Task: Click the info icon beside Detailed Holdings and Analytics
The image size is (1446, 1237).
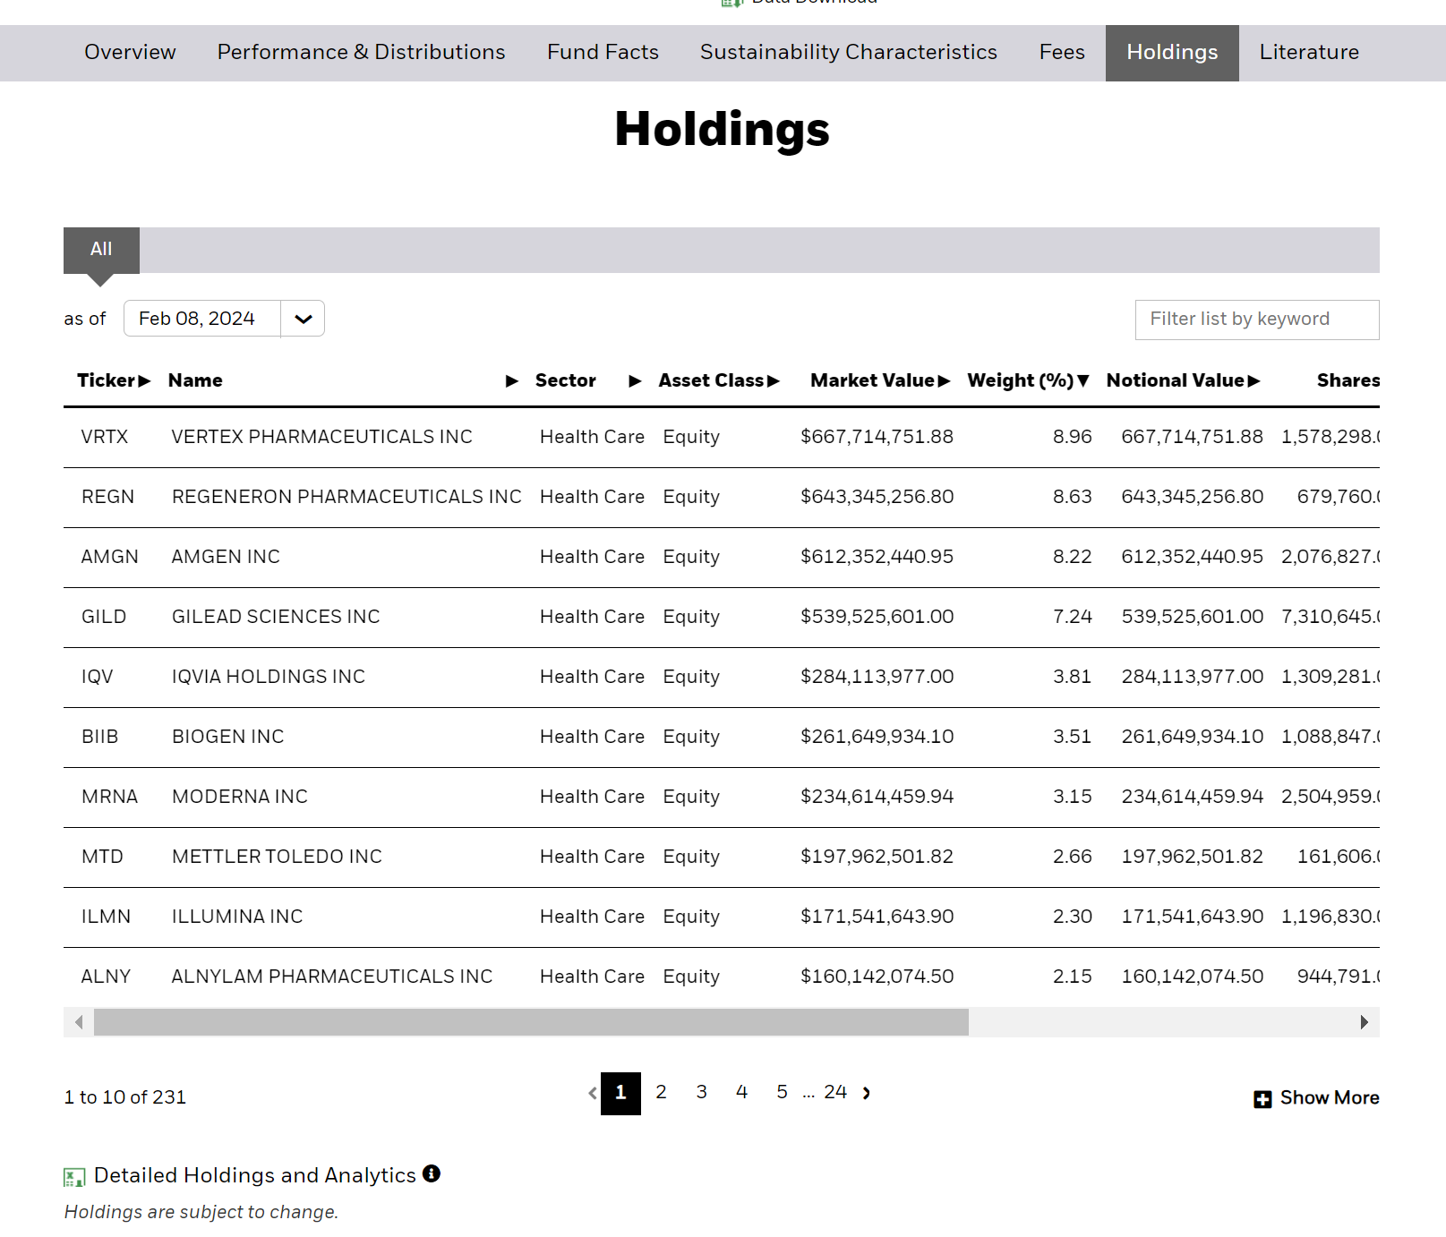Action: click(x=432, y=1173)
